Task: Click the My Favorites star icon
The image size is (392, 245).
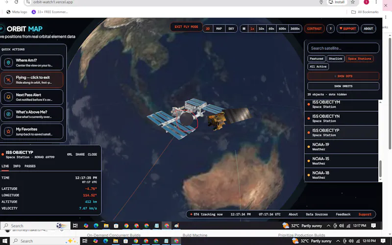Action: 8,131
